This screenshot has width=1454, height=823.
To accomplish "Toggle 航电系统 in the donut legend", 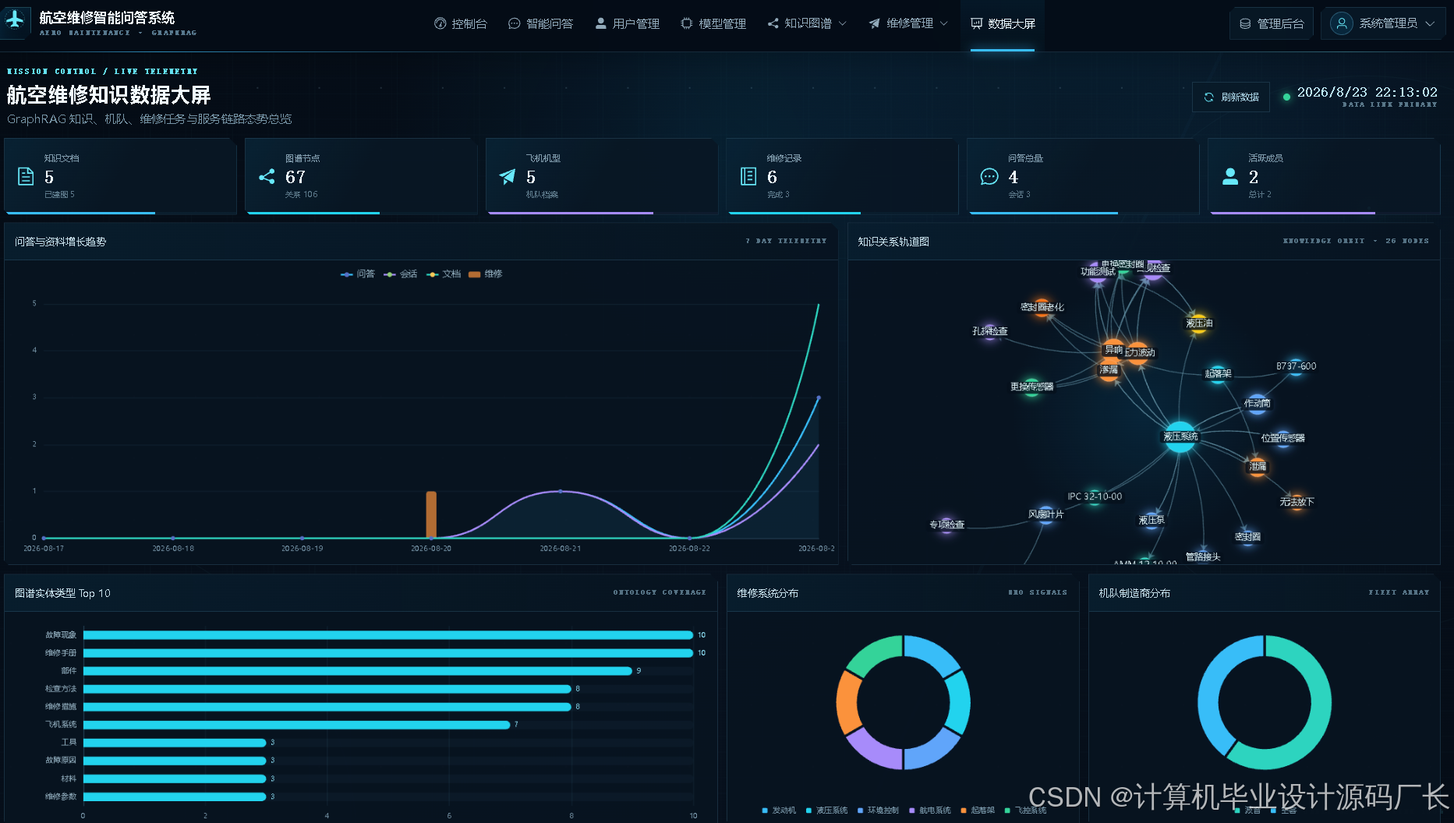I will 929,811.
